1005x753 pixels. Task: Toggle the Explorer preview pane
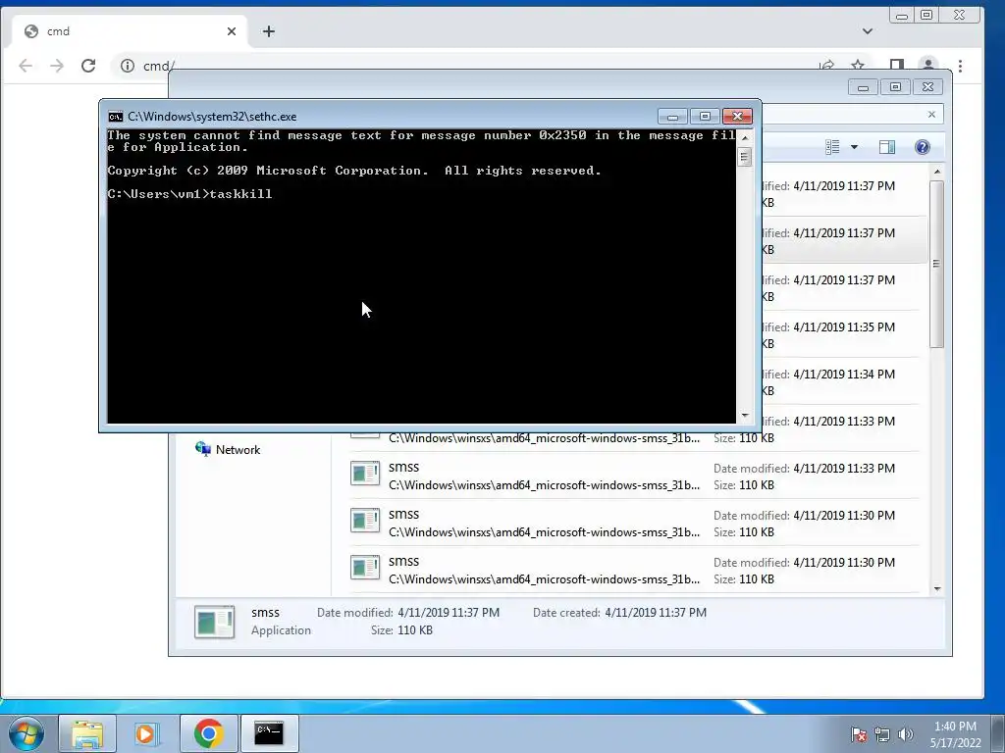click(887, 147)
